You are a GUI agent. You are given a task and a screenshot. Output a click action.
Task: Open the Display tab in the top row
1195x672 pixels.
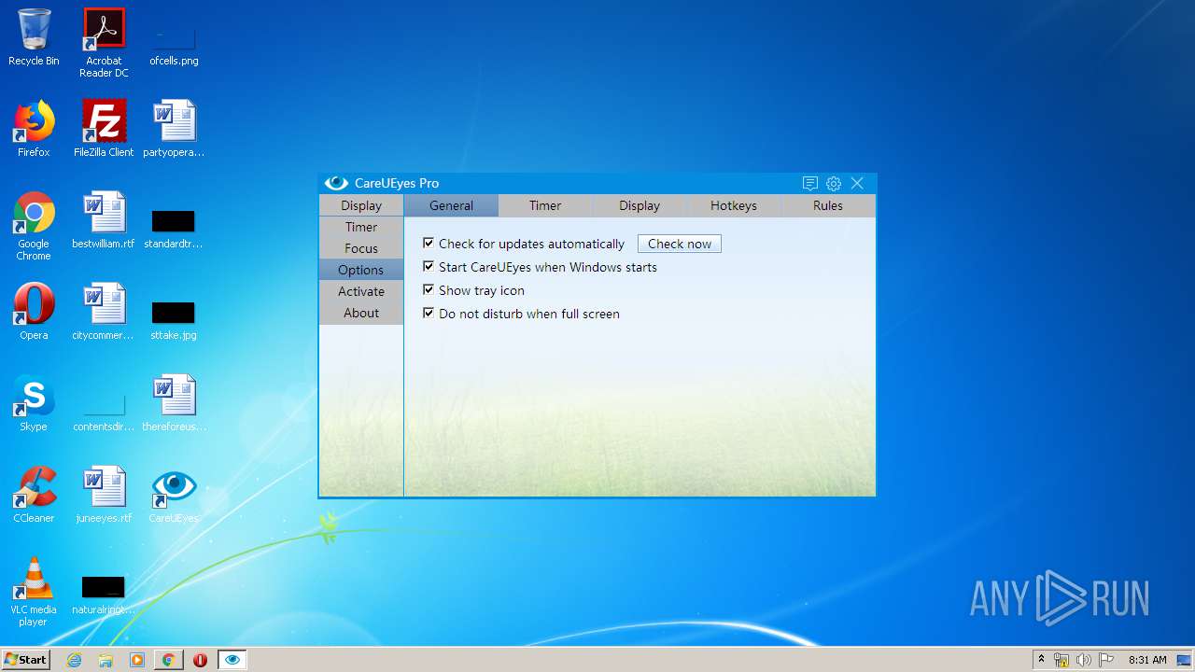point(640,205)
